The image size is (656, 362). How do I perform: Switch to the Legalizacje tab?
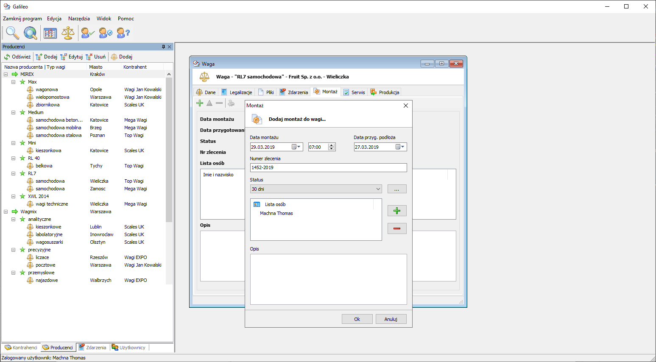click(237, 92)
